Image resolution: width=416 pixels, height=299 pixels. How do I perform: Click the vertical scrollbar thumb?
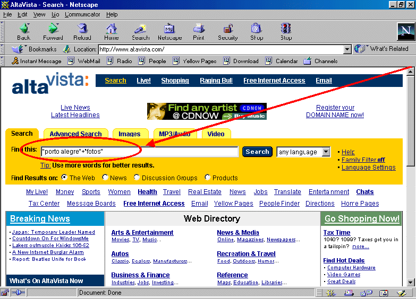[x=410, y=120]
